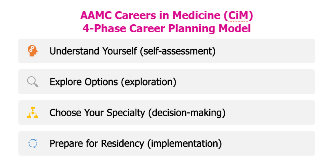Select the "4-Phase Career Planning Model" title line
Image resolution: width=330 pixels, height=160 pixels.
click(166, 29)
